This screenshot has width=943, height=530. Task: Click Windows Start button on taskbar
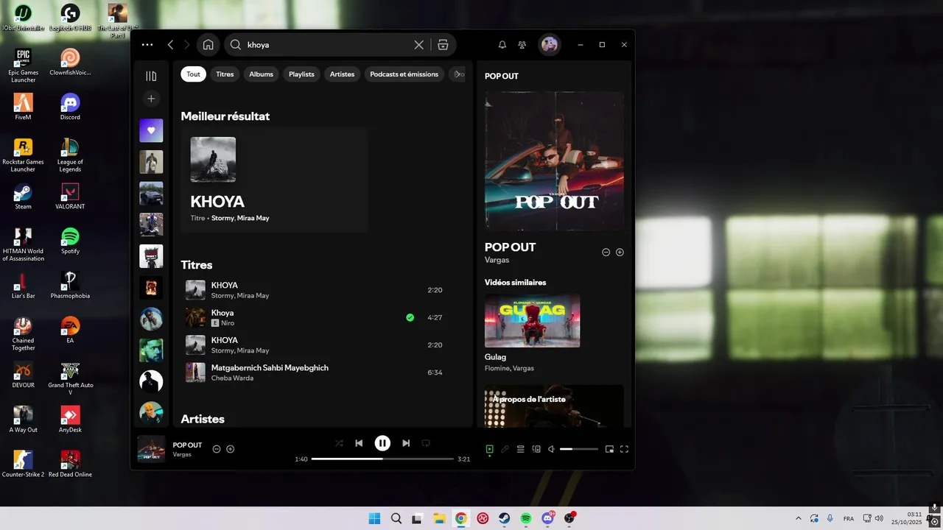374,518
